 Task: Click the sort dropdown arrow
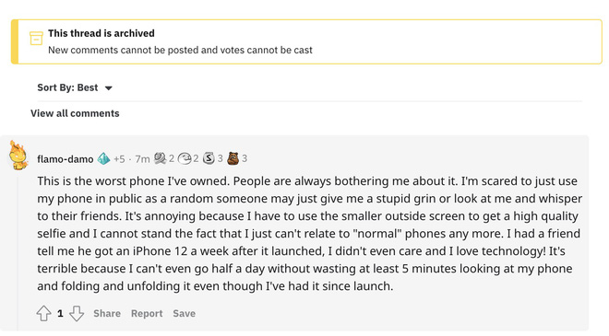click(109, 88)
